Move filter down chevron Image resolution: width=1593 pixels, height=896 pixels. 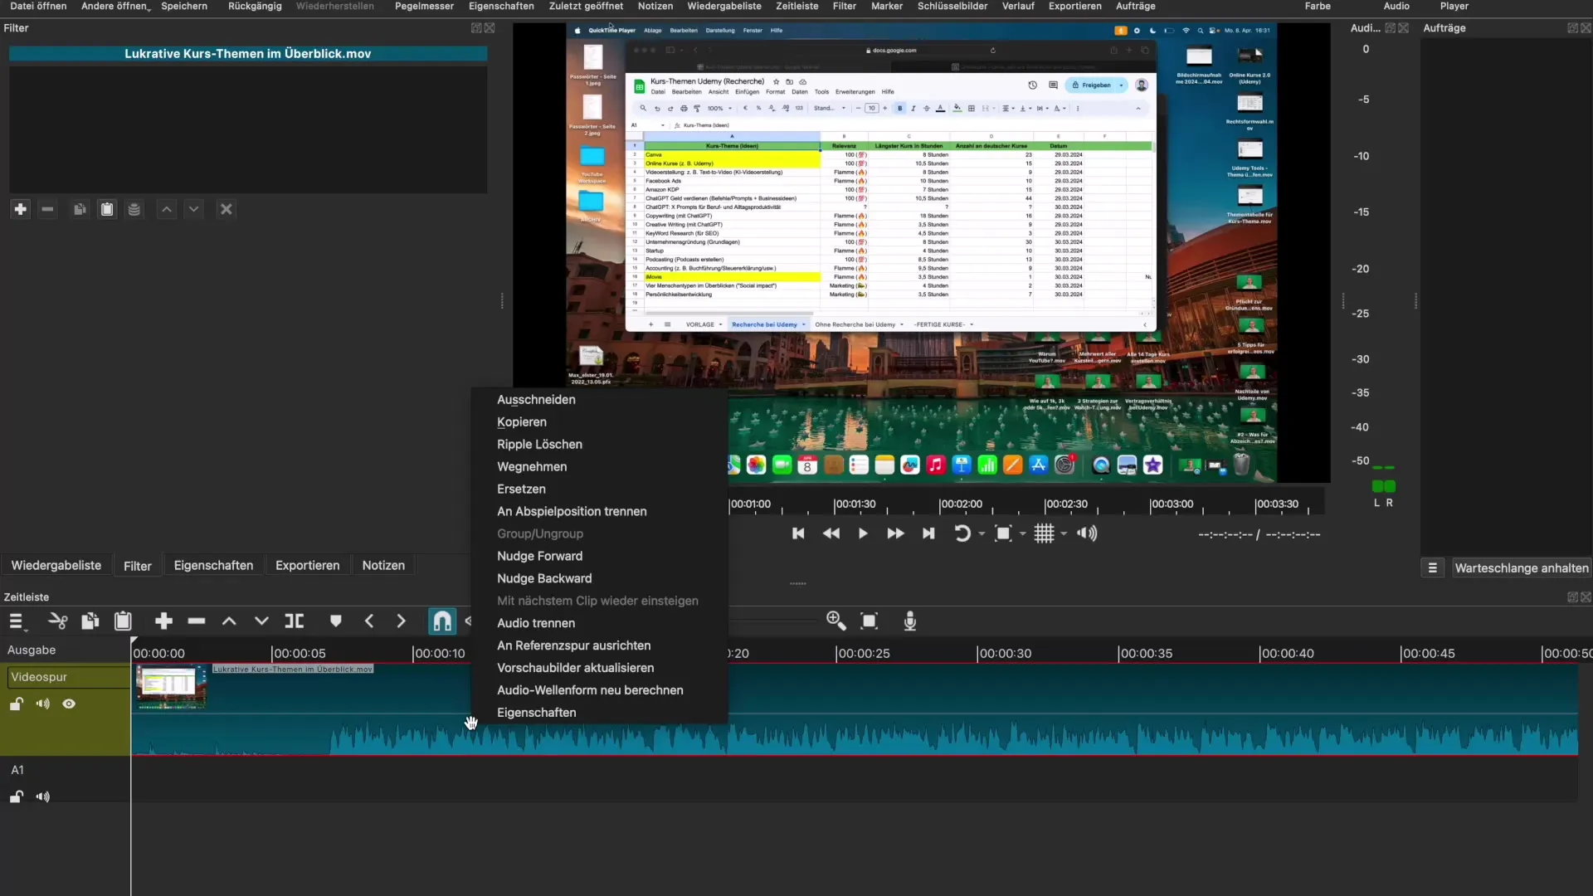tap(193, 209)
